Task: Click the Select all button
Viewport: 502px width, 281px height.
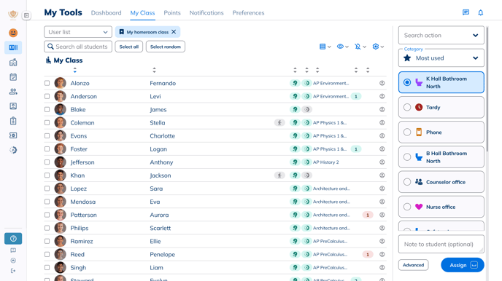Action: [129, 47]
